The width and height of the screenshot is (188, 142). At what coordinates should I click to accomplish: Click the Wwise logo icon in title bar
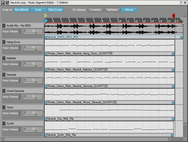3,3
